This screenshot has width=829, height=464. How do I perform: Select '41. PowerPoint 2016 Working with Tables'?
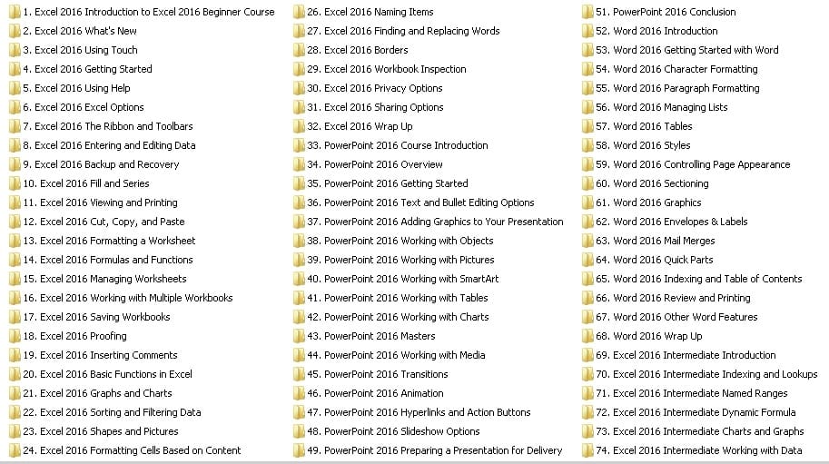pyautogui.click(x=398, y=298)
